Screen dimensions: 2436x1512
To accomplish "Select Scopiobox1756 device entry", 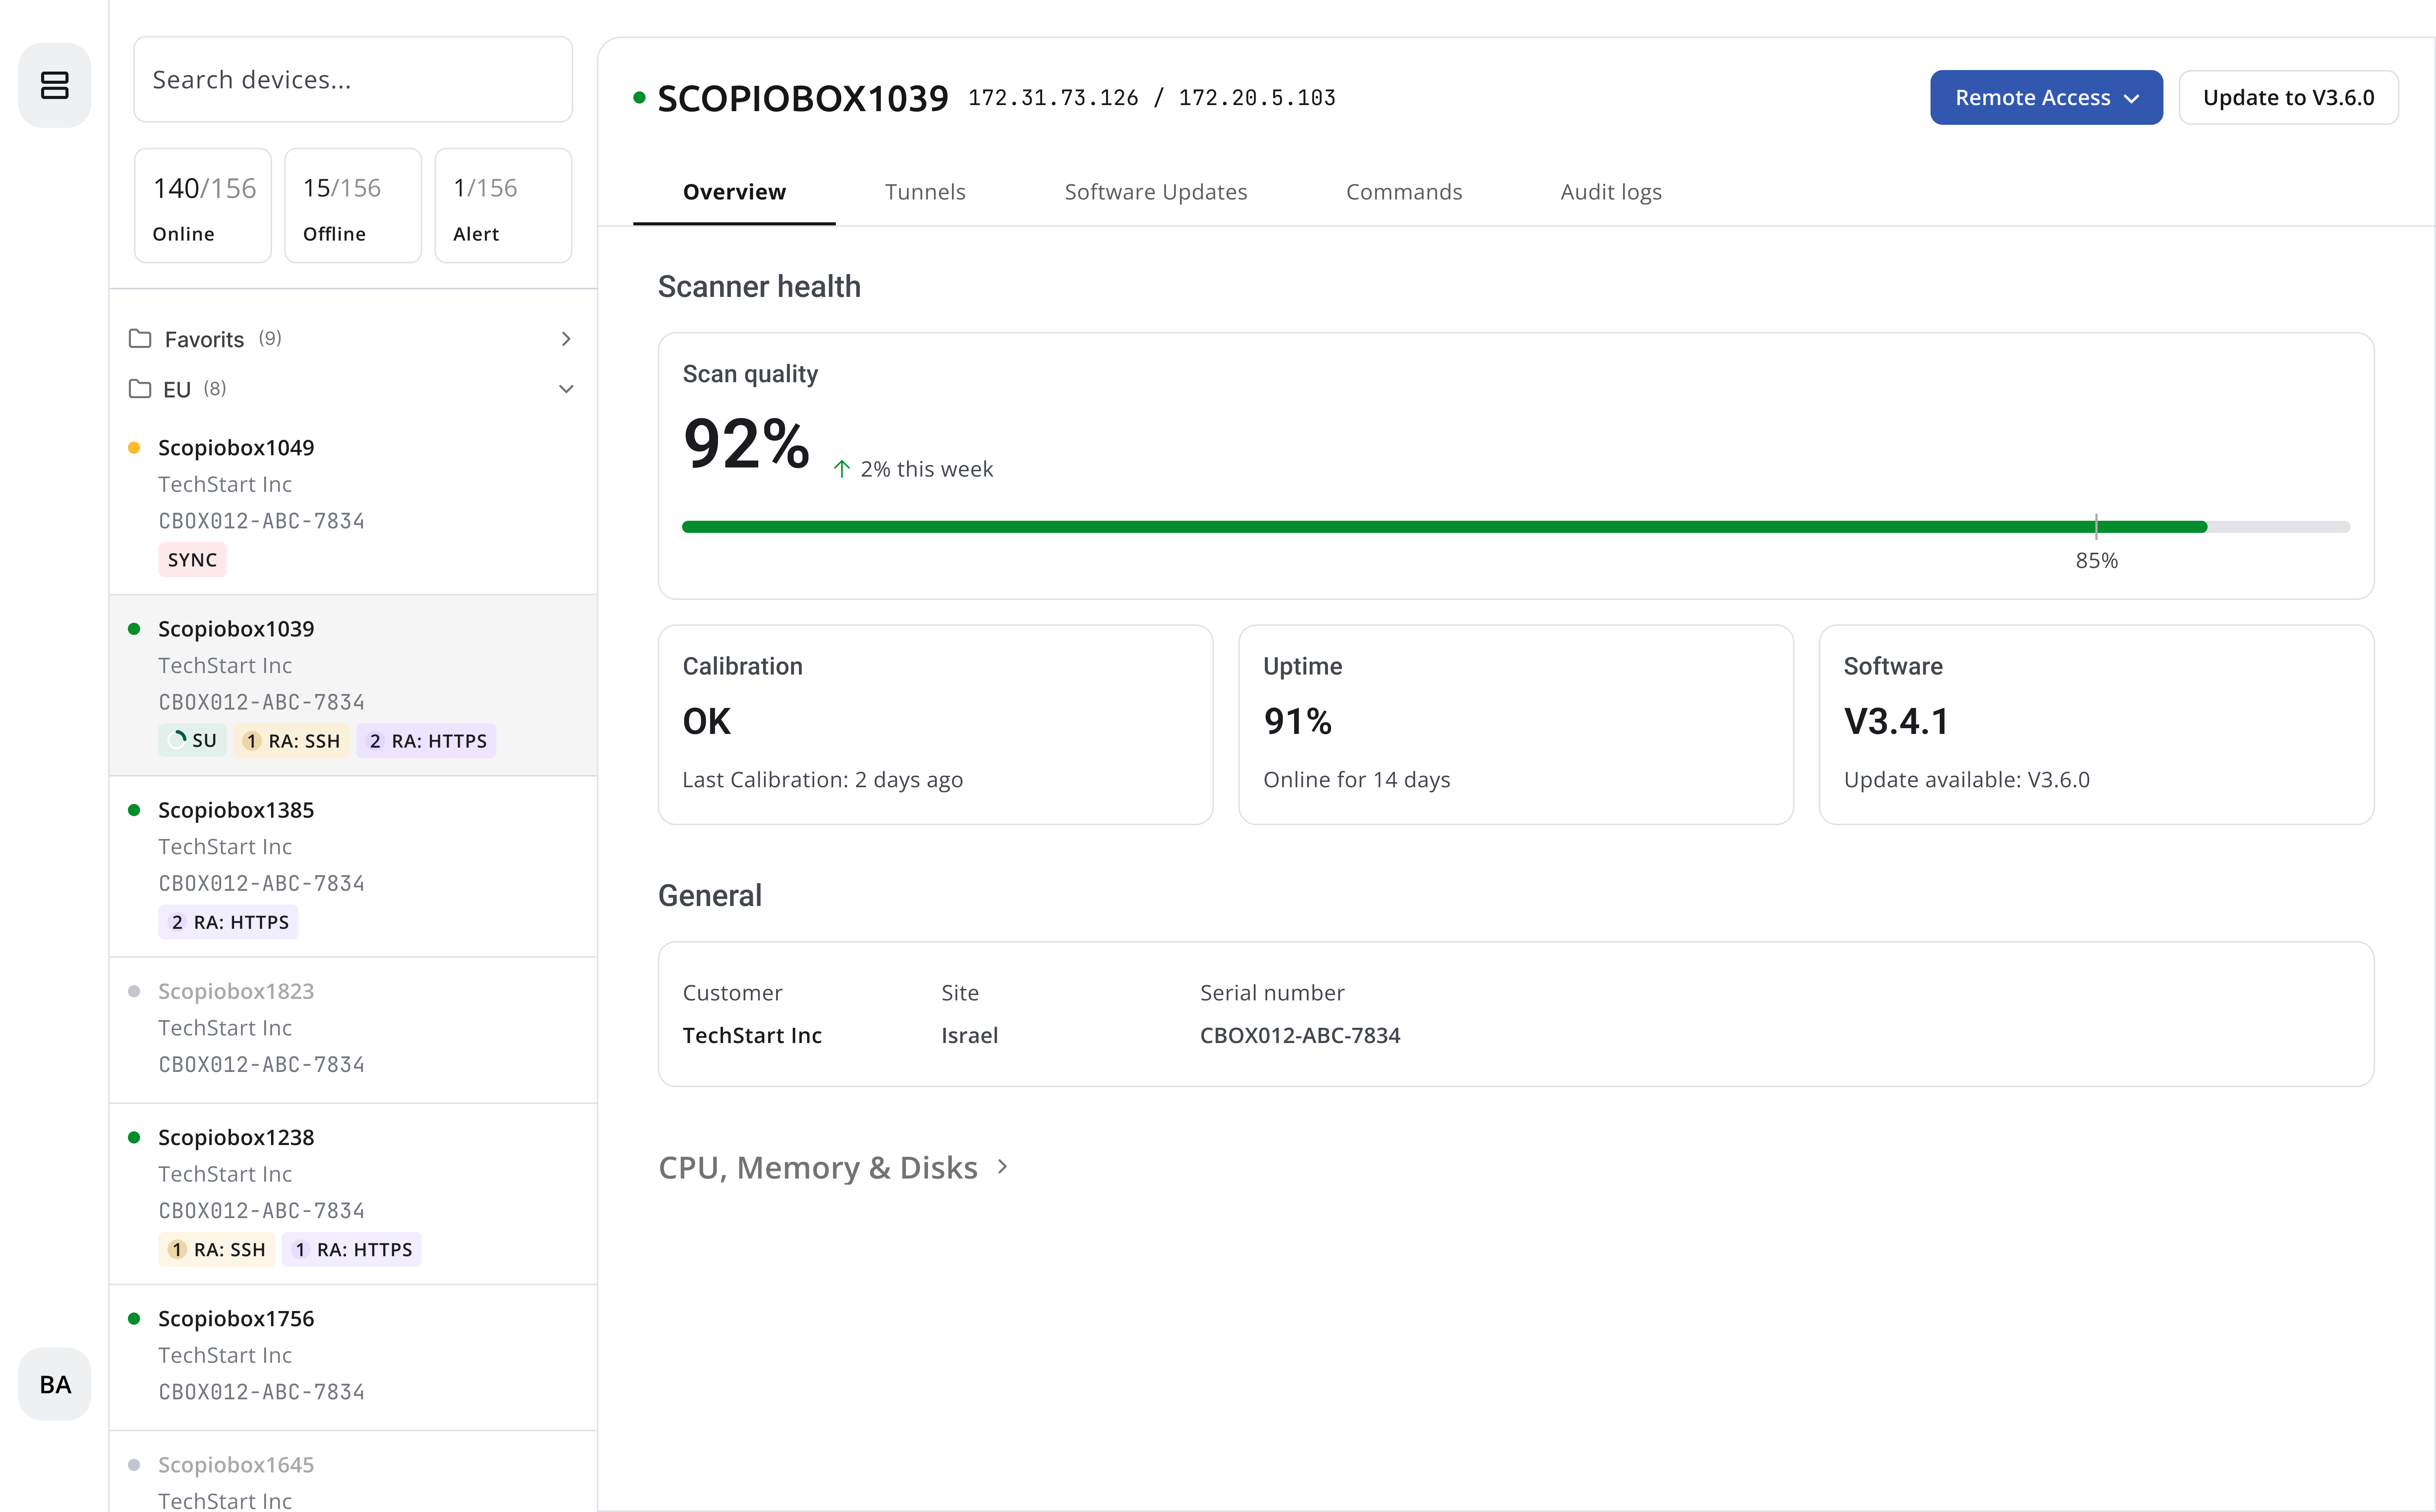I will coord(353,1357).
